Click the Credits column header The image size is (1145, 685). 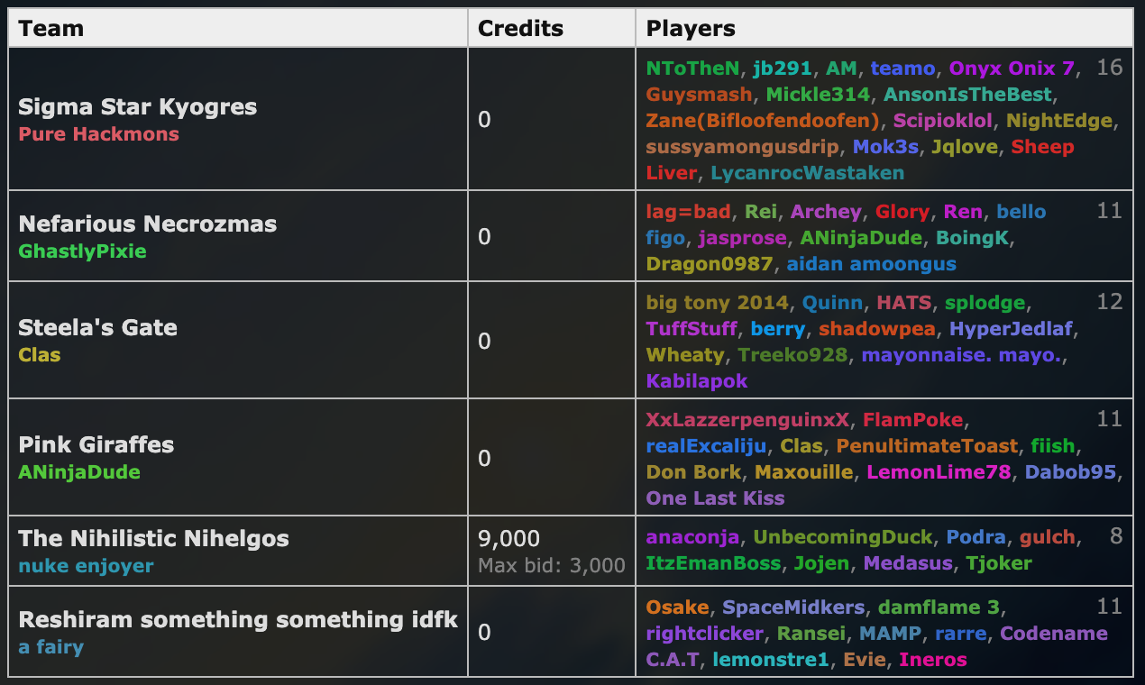[x=520, y=28]
